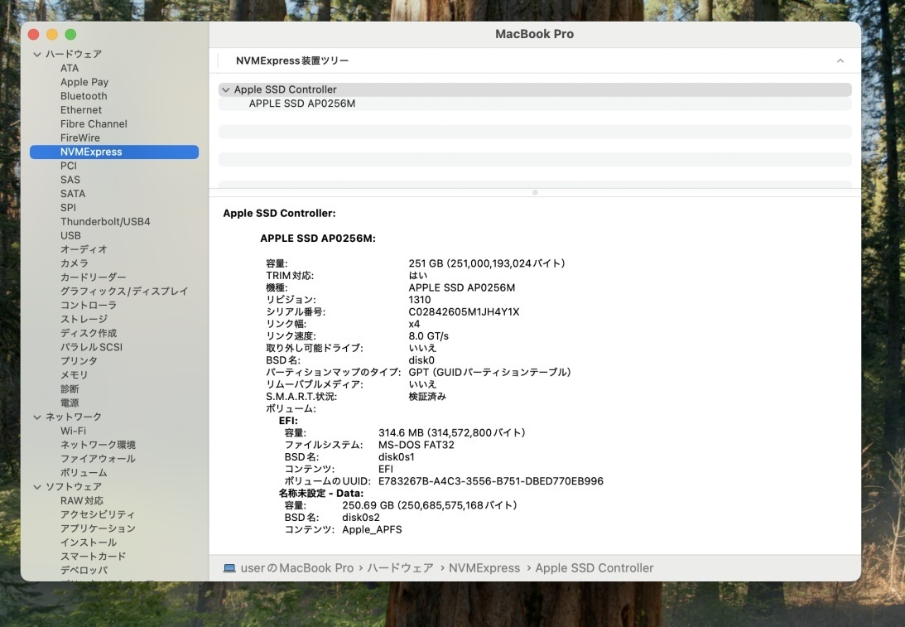
Task: Click userのMacBook Pro in path bar
Action: tap(296, 568)
